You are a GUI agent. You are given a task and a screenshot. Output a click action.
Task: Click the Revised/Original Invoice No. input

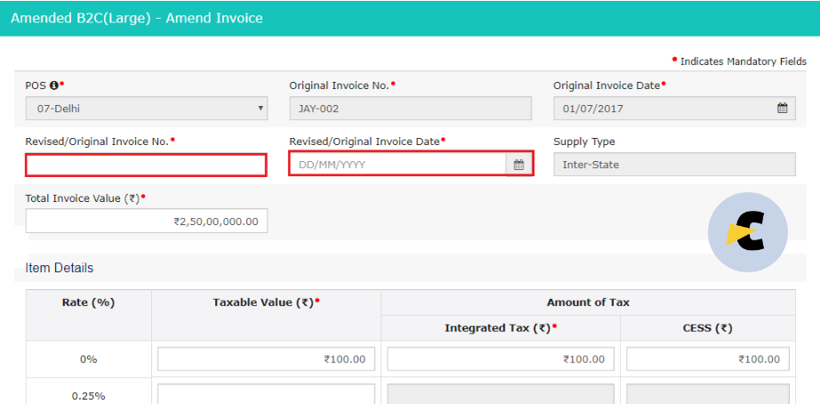[x=147, y=165]
